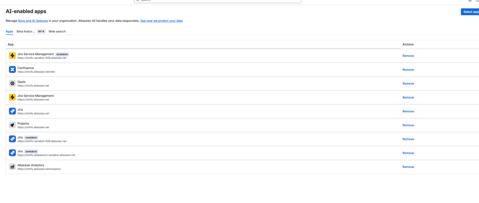Switch to the Beta features tab

click(x=26, y=32)
